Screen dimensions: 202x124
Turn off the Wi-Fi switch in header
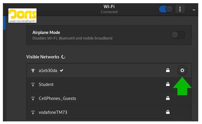(166, 9)
